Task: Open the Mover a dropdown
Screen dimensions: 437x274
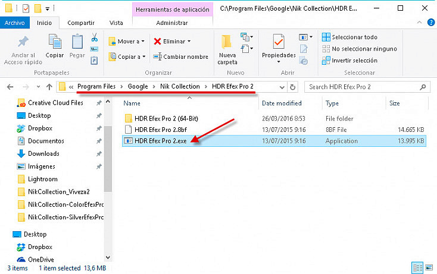Action: (x=127, y=42)
